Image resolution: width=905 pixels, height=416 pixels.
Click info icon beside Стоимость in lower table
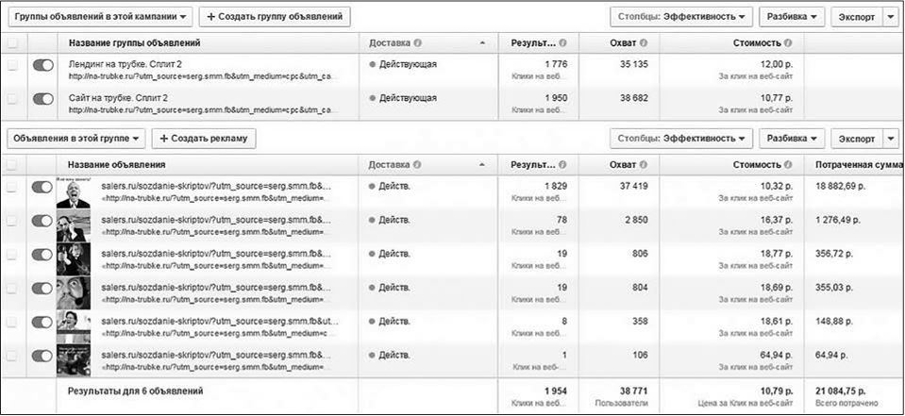pyautogui.click(x=788, y=164)
